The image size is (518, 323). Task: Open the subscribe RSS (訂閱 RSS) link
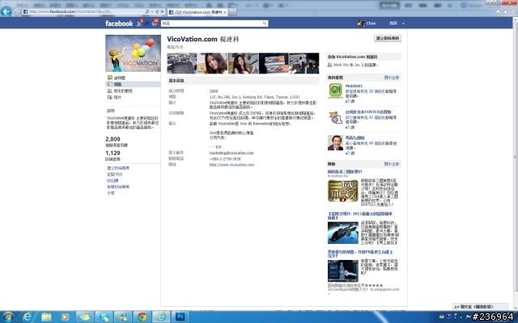[x=115, y=174]
